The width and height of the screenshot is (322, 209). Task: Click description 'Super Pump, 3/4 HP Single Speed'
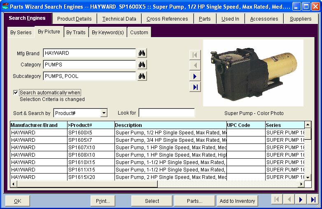pos(170,140)
